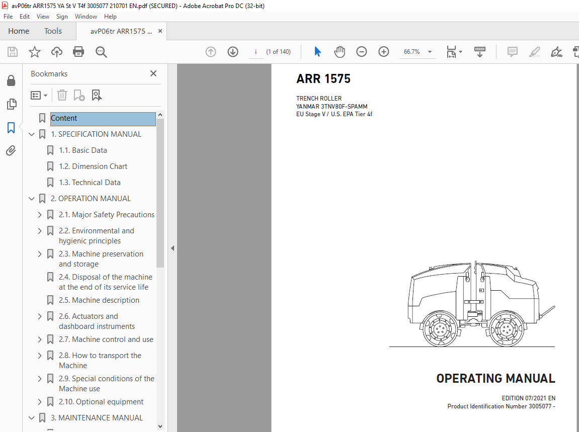Add document to starred with star icon
The height and width of the screenshot is (432, 579).
[x=35, y=52]
